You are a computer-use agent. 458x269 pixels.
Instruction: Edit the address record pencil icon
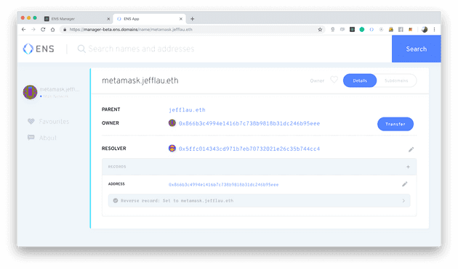(x=404, y=184)
